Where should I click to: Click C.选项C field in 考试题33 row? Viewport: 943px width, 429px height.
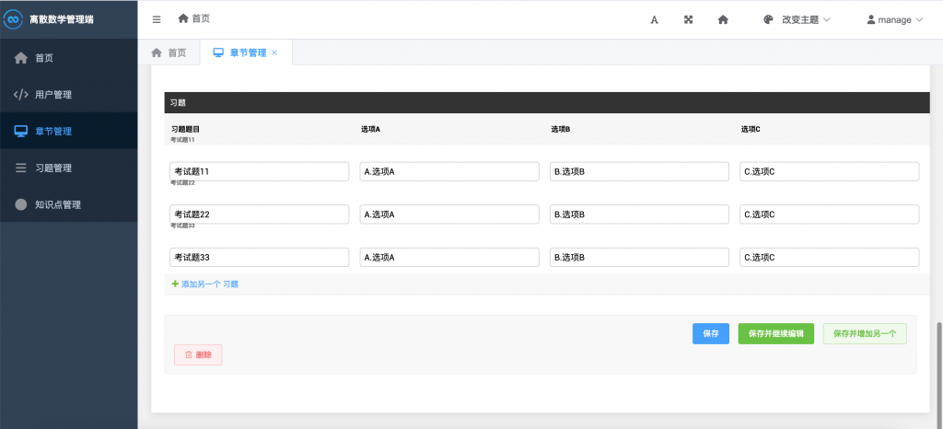[x=830, y=257]
